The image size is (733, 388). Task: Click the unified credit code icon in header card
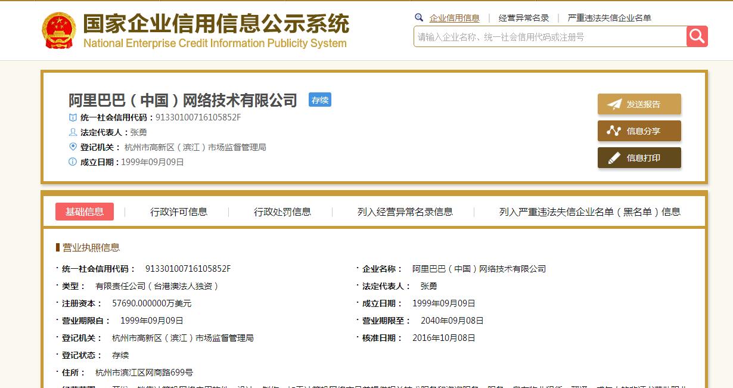[73, 117]
